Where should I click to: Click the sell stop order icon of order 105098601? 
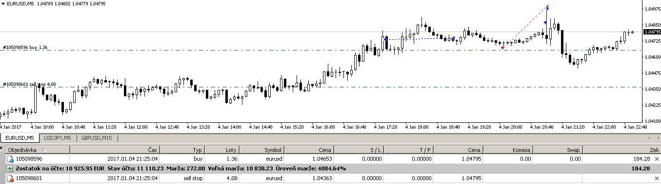10,179
